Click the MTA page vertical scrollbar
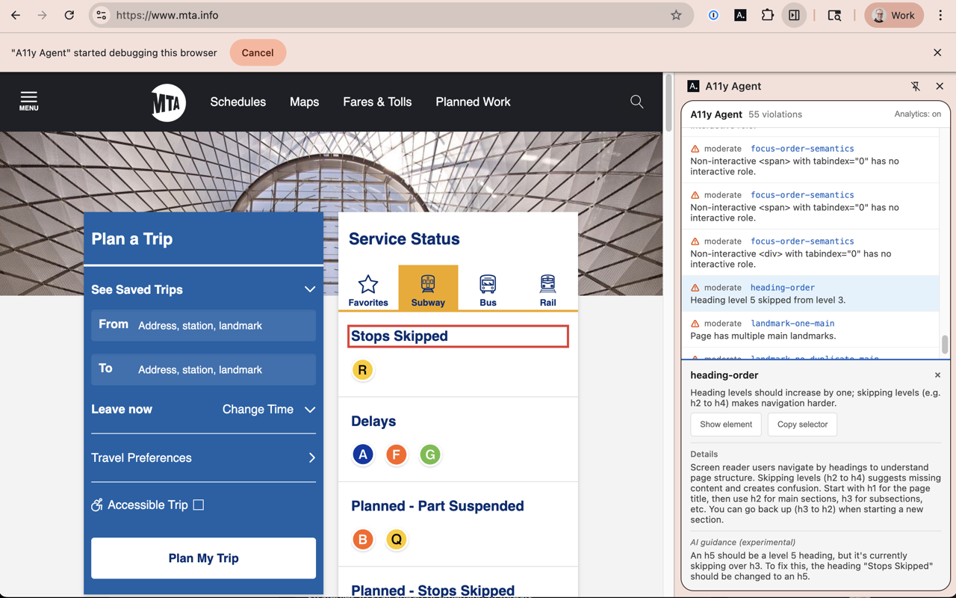Viewport: 956px width, 598px height. tap(668, 104)
